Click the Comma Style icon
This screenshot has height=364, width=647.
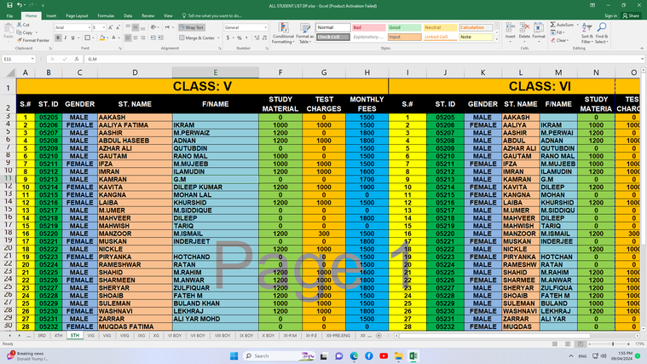pos(246,38)
